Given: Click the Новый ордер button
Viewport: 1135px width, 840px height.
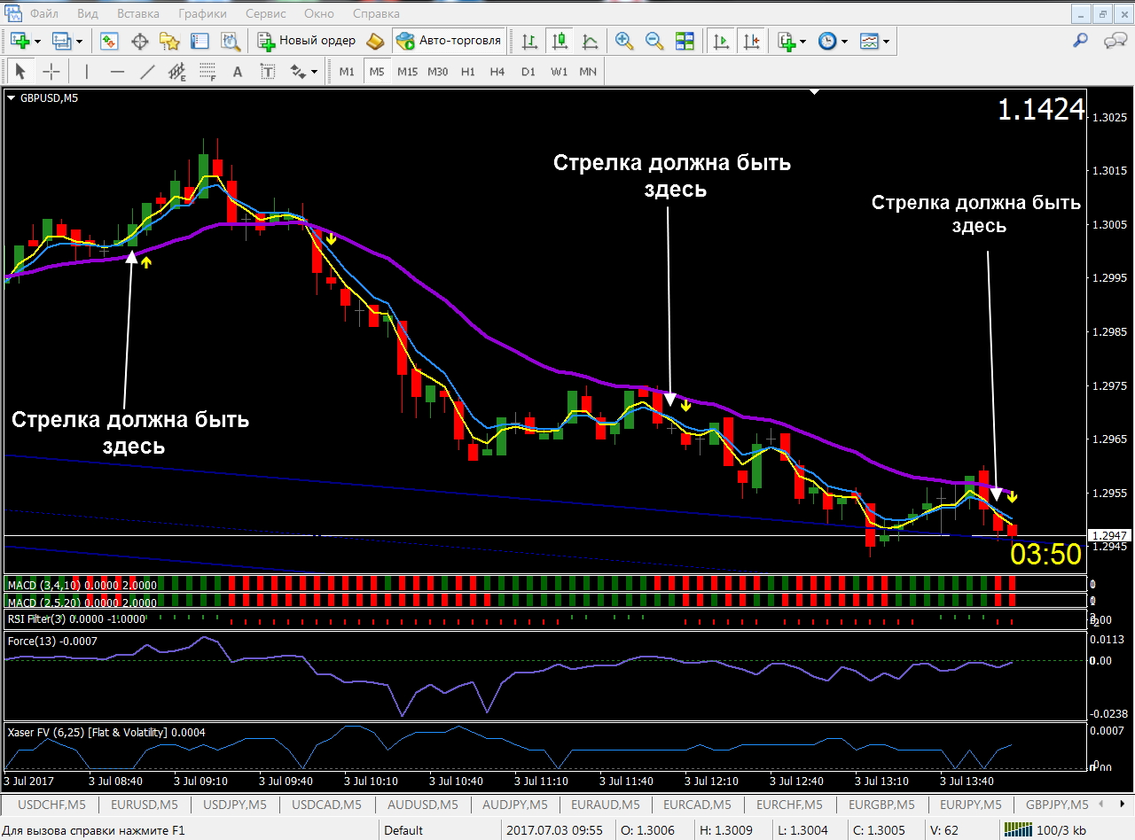Looking at the screenshot, I should point(307,41).
